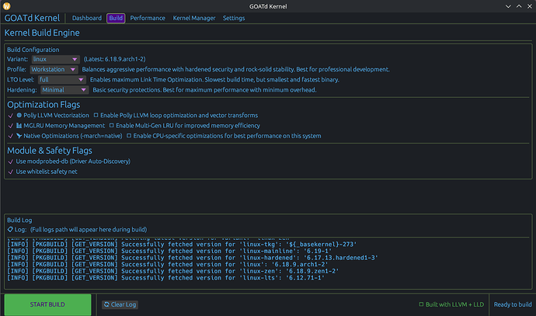The image size is (536, 316).
Task: Click the Clear Log button
Action: click(120, 304)
